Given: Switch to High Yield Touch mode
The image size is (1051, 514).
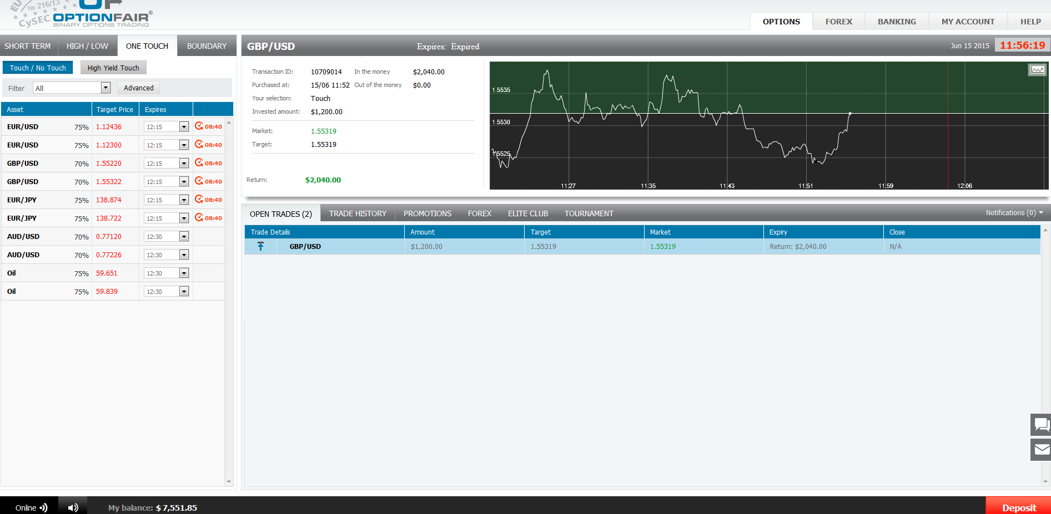Looking at the screenshot, I should coord(113,68).
